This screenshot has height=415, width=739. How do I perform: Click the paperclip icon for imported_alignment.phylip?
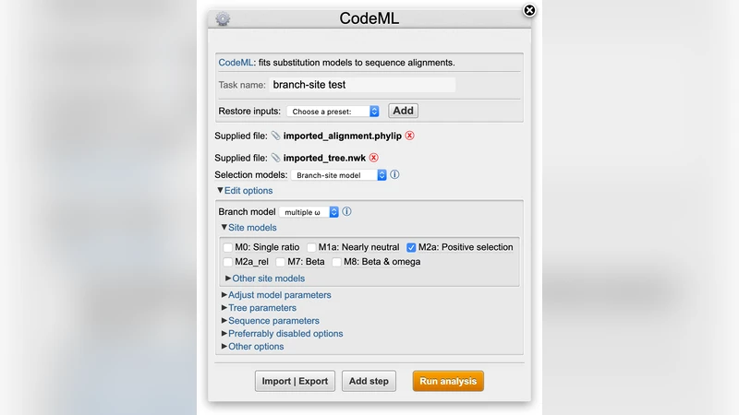pos(275,136)
